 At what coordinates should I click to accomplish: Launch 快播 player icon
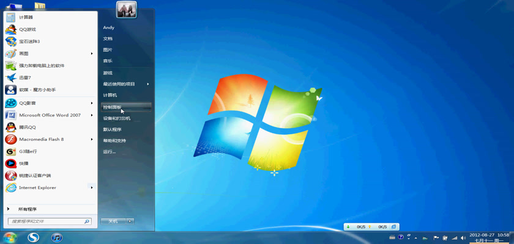click(x=11, y=163)
